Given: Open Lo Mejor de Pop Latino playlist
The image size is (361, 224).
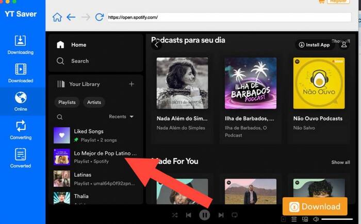Looking at the screenshot, I should (95, 157).
